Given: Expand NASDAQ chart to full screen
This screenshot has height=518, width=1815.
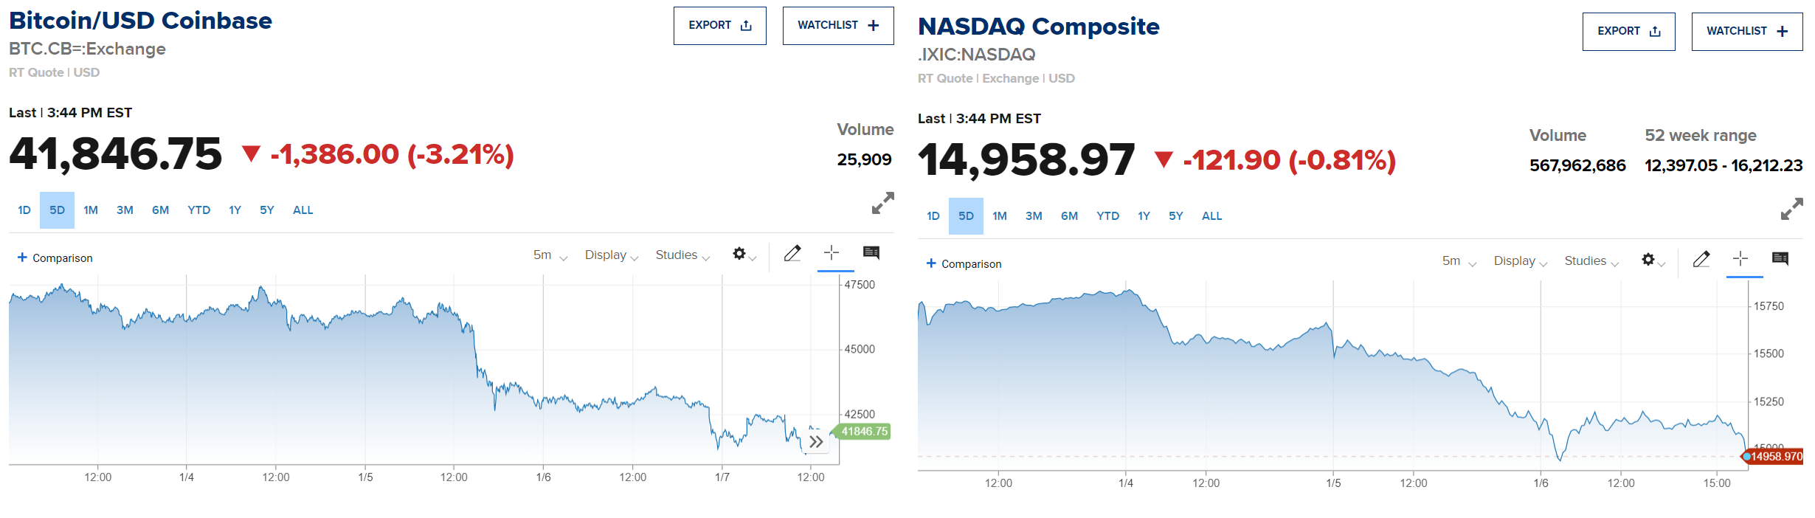Looking at the screenshot, I should point(1791,209).
